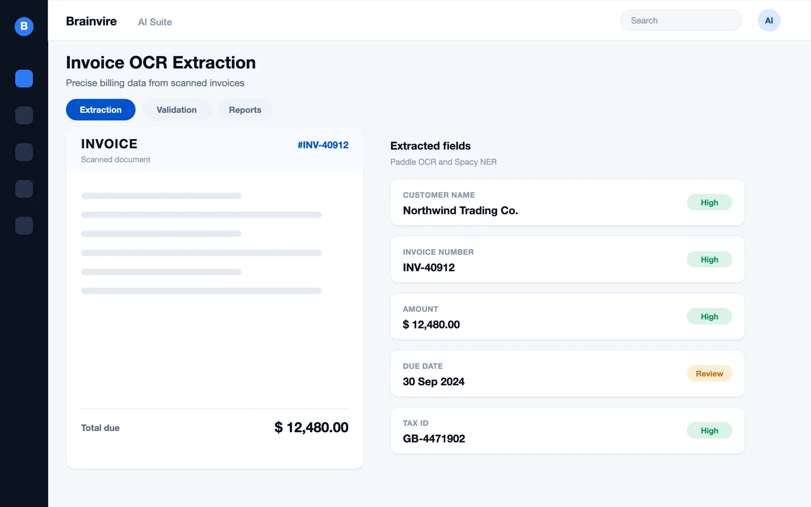Click High badge on Invoice Number
The height and width of the screenshot is (507, 811).
click(710, 260)
